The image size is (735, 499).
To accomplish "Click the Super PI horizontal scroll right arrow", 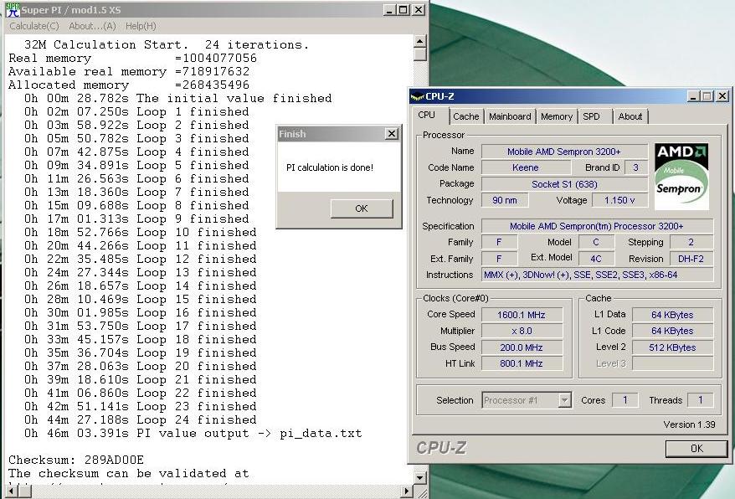I will [407, 491].
